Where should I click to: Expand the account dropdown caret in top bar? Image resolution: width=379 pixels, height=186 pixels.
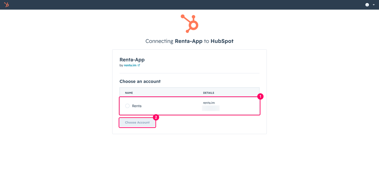tap(374, 5)
